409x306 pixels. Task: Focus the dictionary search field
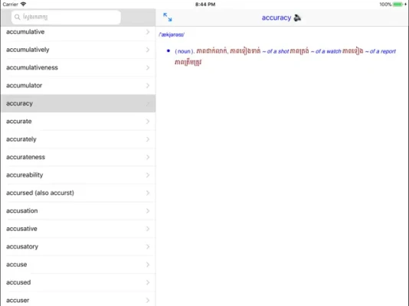66,17
